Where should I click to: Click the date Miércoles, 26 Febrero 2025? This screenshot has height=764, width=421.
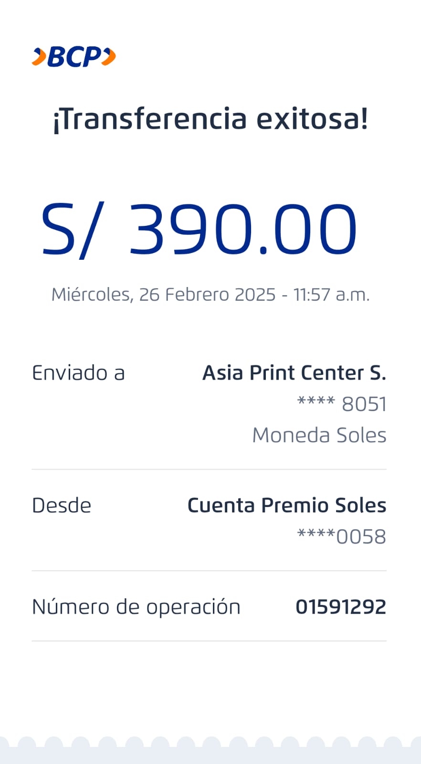(163, 295)
